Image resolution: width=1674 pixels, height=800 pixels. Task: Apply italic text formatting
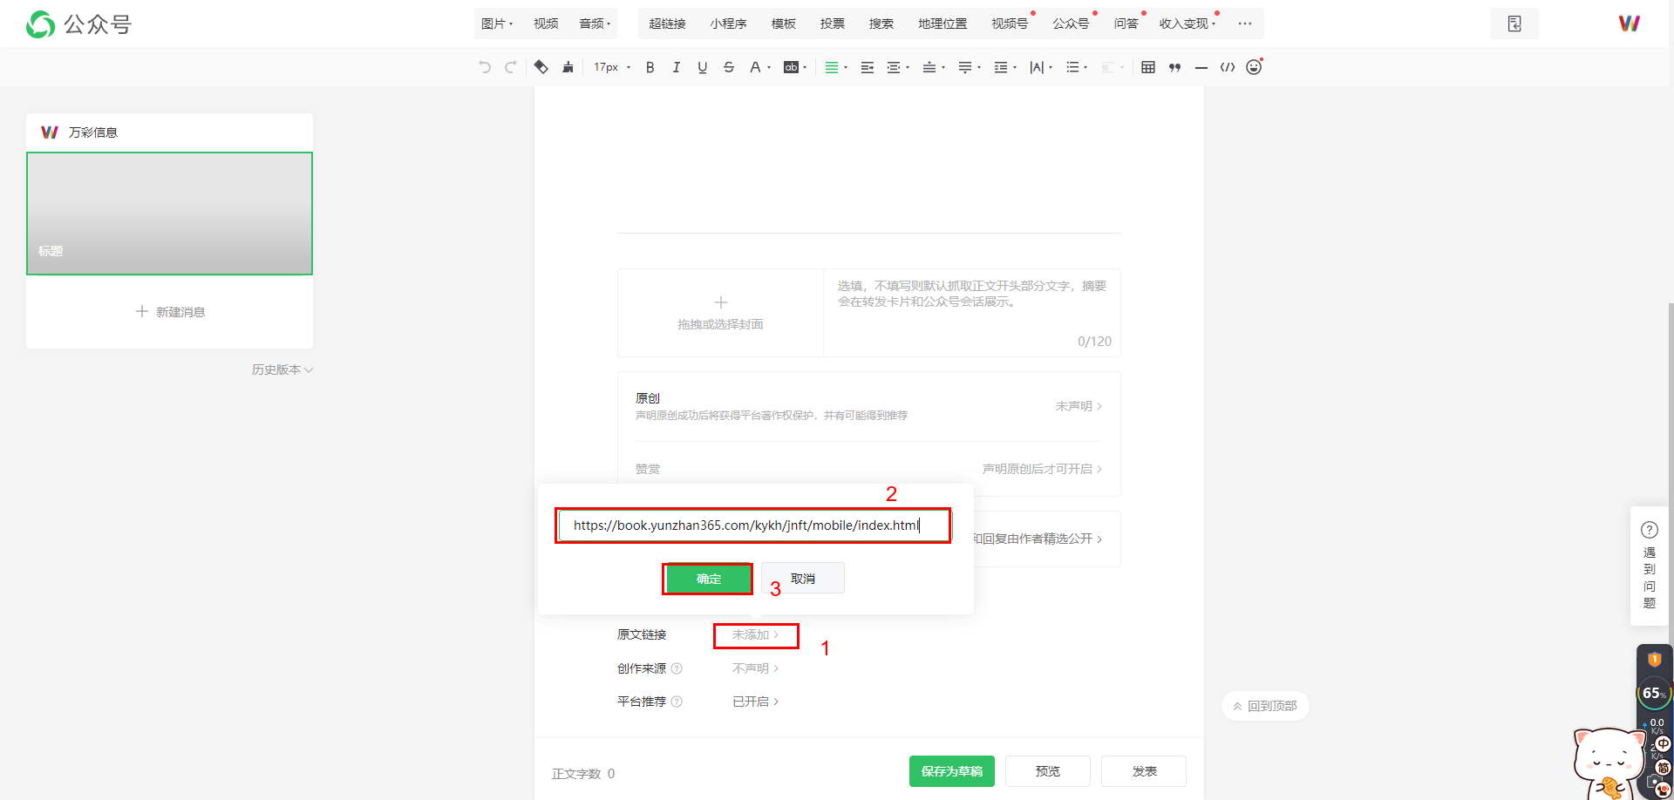point(676,67)
